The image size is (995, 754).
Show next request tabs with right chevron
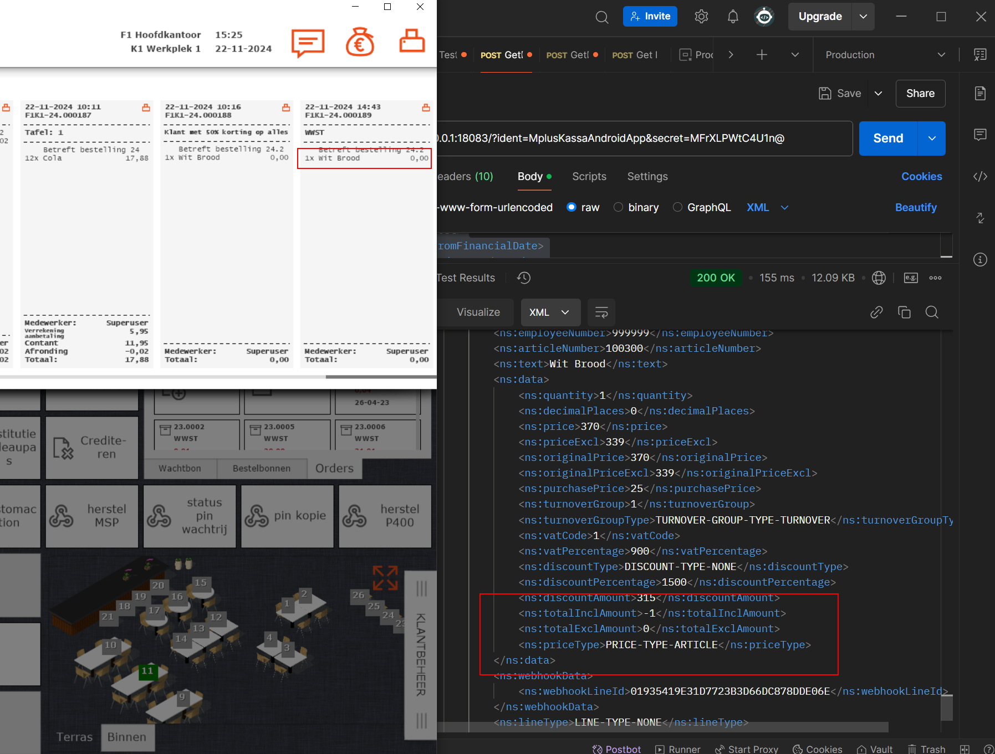[731, 54]
